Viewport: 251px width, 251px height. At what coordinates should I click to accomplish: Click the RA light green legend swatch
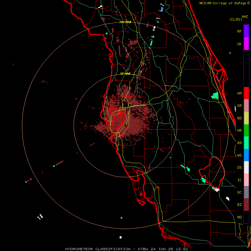coord(246,143)
